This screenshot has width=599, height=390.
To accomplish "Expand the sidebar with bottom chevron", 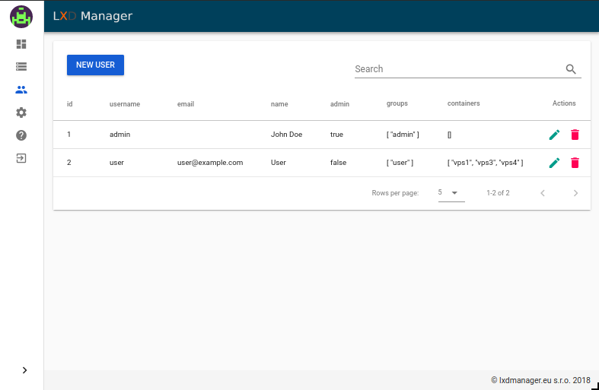I will [x=24, y=370].
